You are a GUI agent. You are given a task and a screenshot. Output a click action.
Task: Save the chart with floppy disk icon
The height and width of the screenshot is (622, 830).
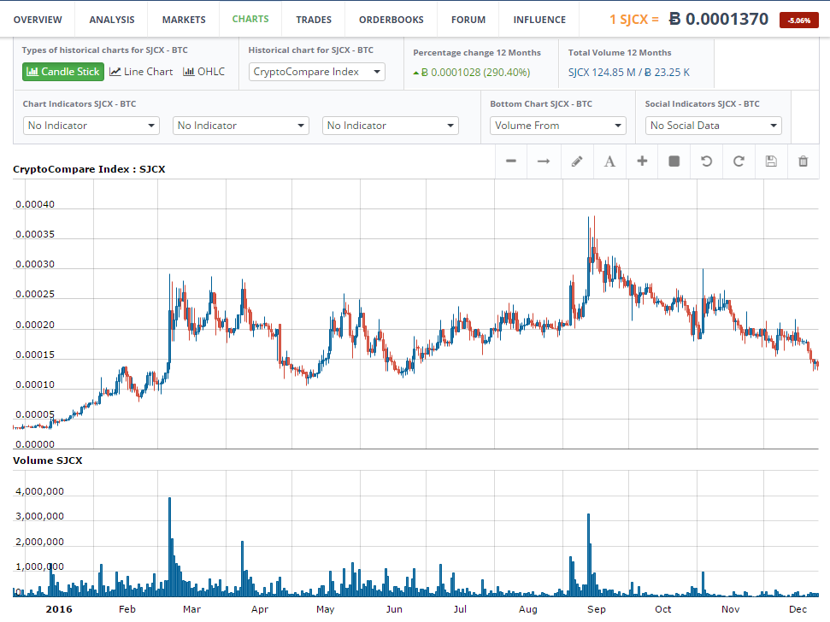coord(771,161)
